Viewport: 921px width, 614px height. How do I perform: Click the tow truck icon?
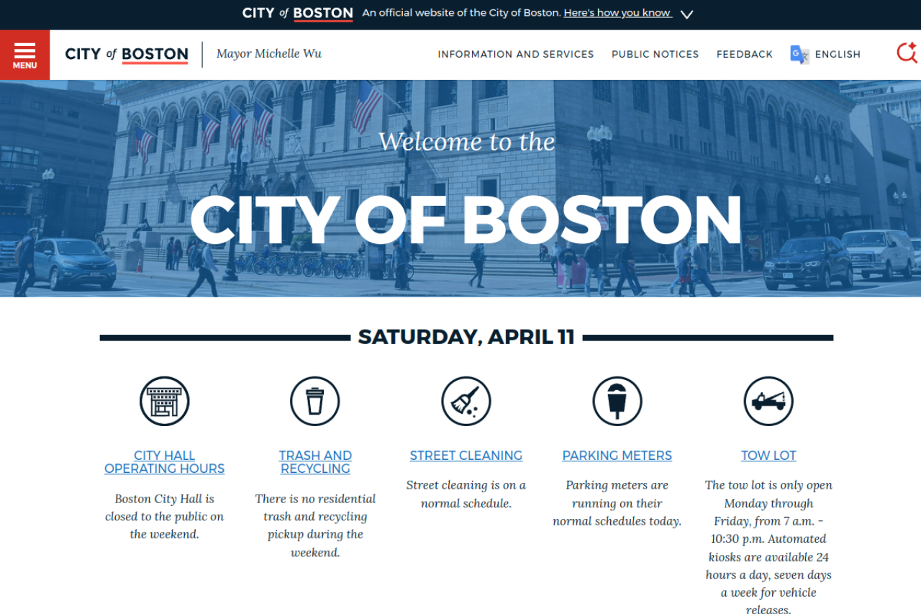[x=768, y=401]
